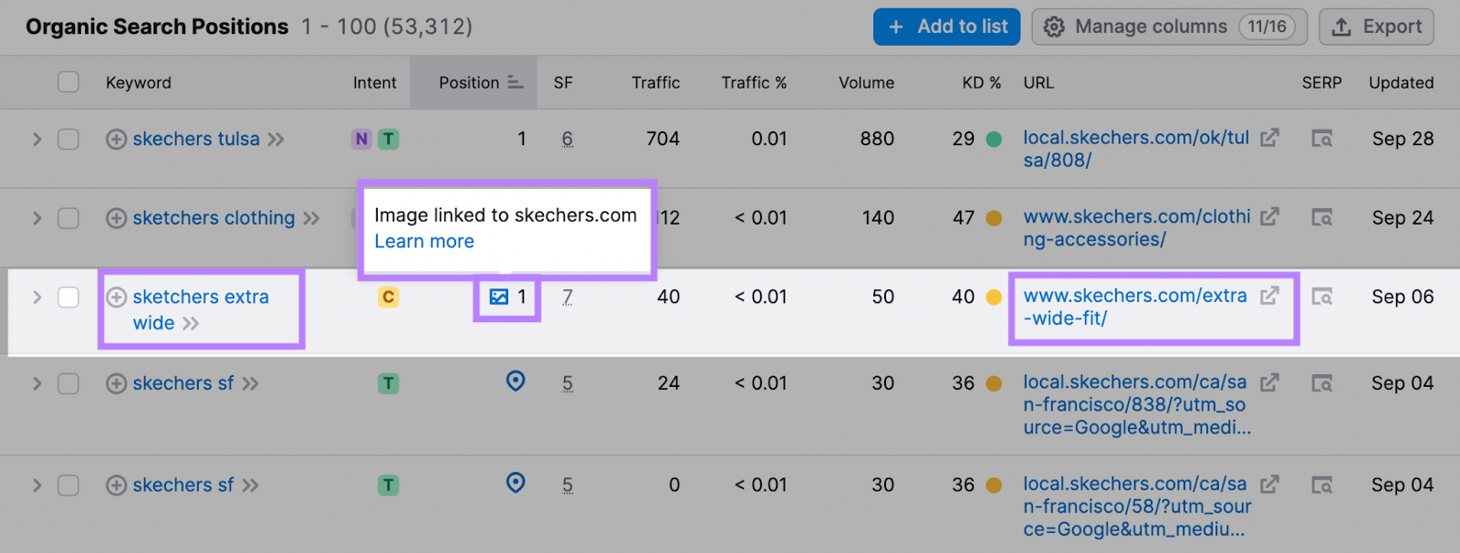
Task: Click the plus icon beside sketchers clothing
Action: (x=116, y=218)
